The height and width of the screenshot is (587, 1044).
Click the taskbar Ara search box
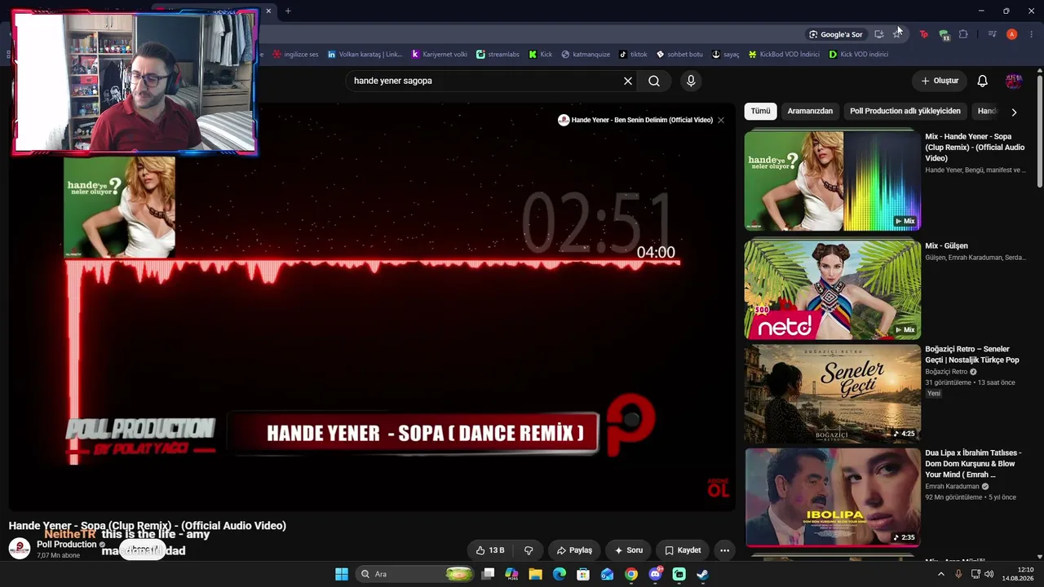[x=416, y=574]
